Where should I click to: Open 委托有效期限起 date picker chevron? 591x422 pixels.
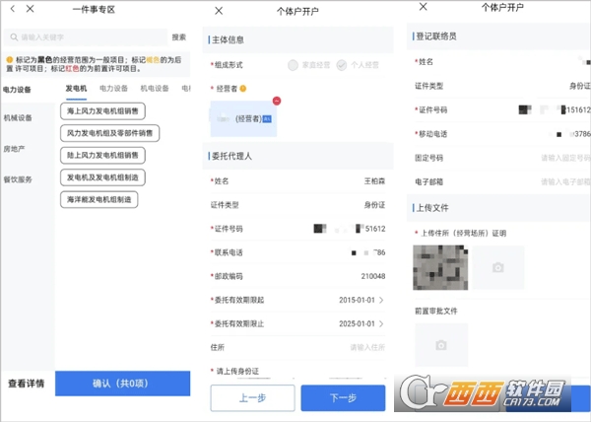(x=381, y=300)
